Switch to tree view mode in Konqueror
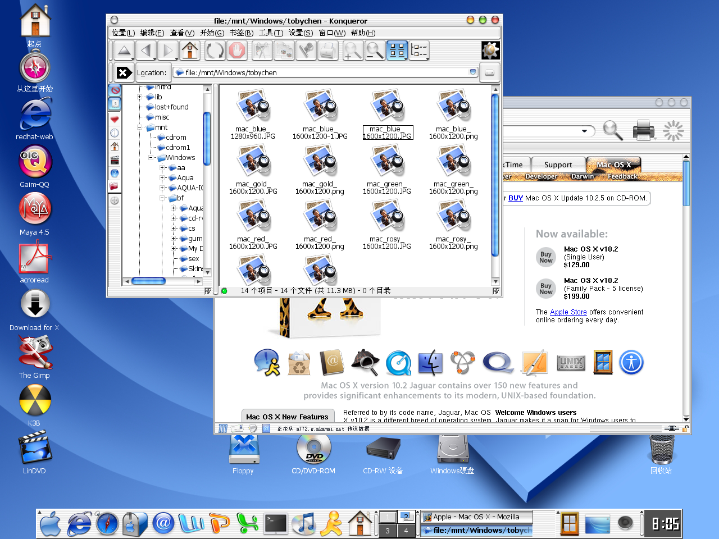 click(419, 51)
